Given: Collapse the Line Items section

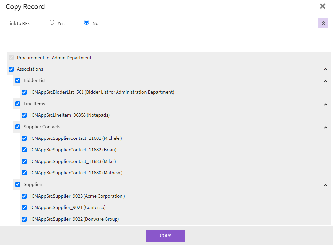Looking at the screenshot, I should pos(325,104).
